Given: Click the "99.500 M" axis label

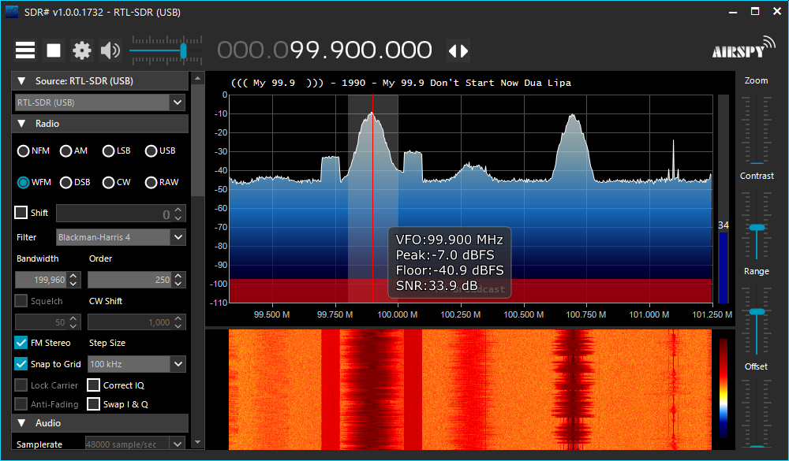Looking at the screenshot, I should tap(271, 314).
